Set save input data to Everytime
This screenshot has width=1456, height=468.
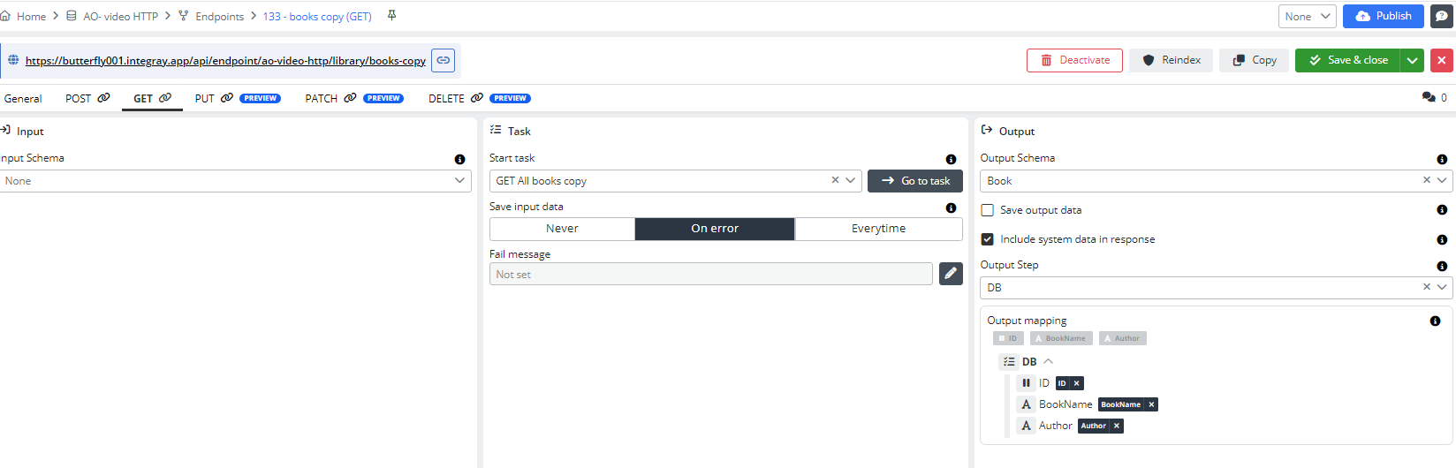click(878, 229)
